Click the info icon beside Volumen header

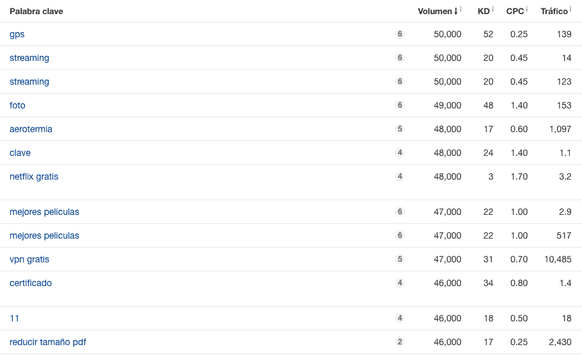[461, 9]
